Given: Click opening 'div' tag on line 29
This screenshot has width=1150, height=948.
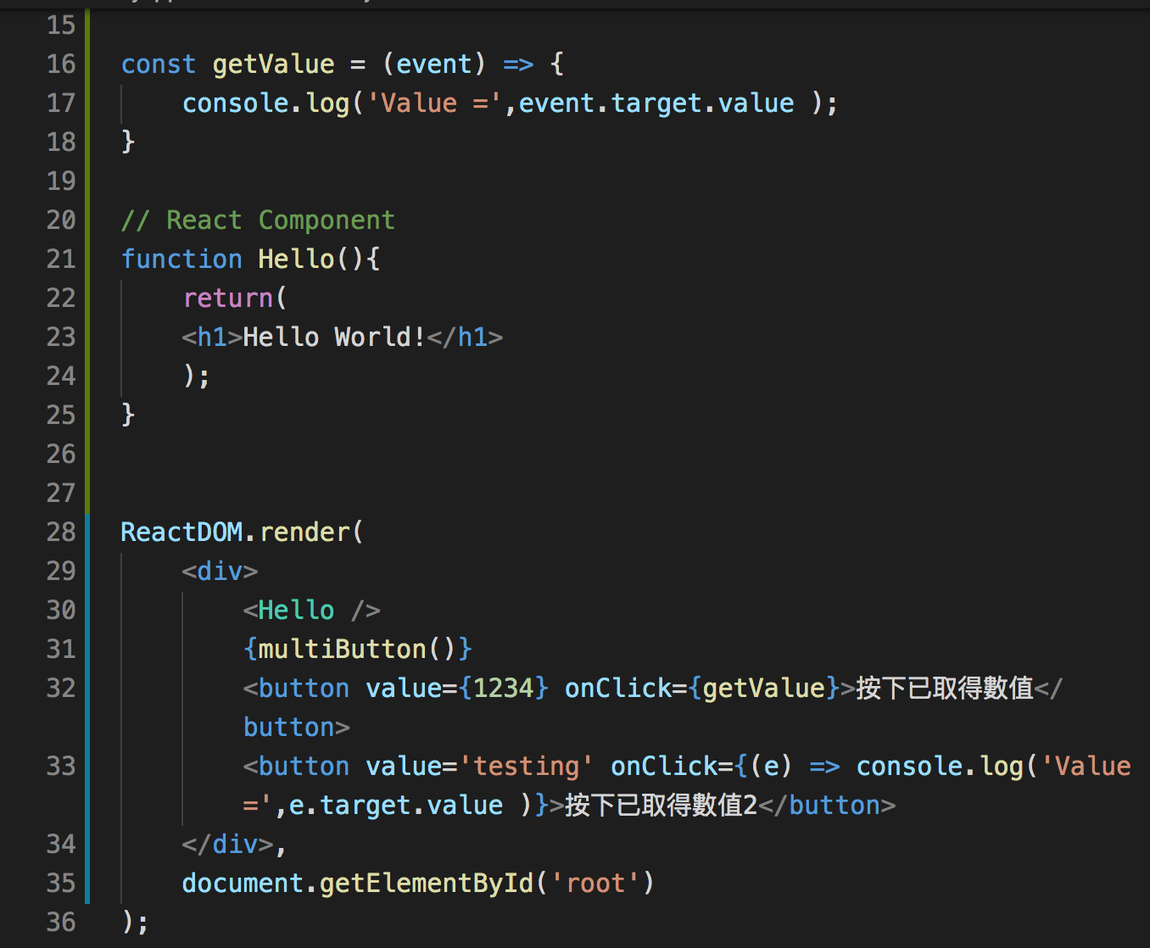Looking at the screenshot, I should pyautogui.click(x=220, y=572).
